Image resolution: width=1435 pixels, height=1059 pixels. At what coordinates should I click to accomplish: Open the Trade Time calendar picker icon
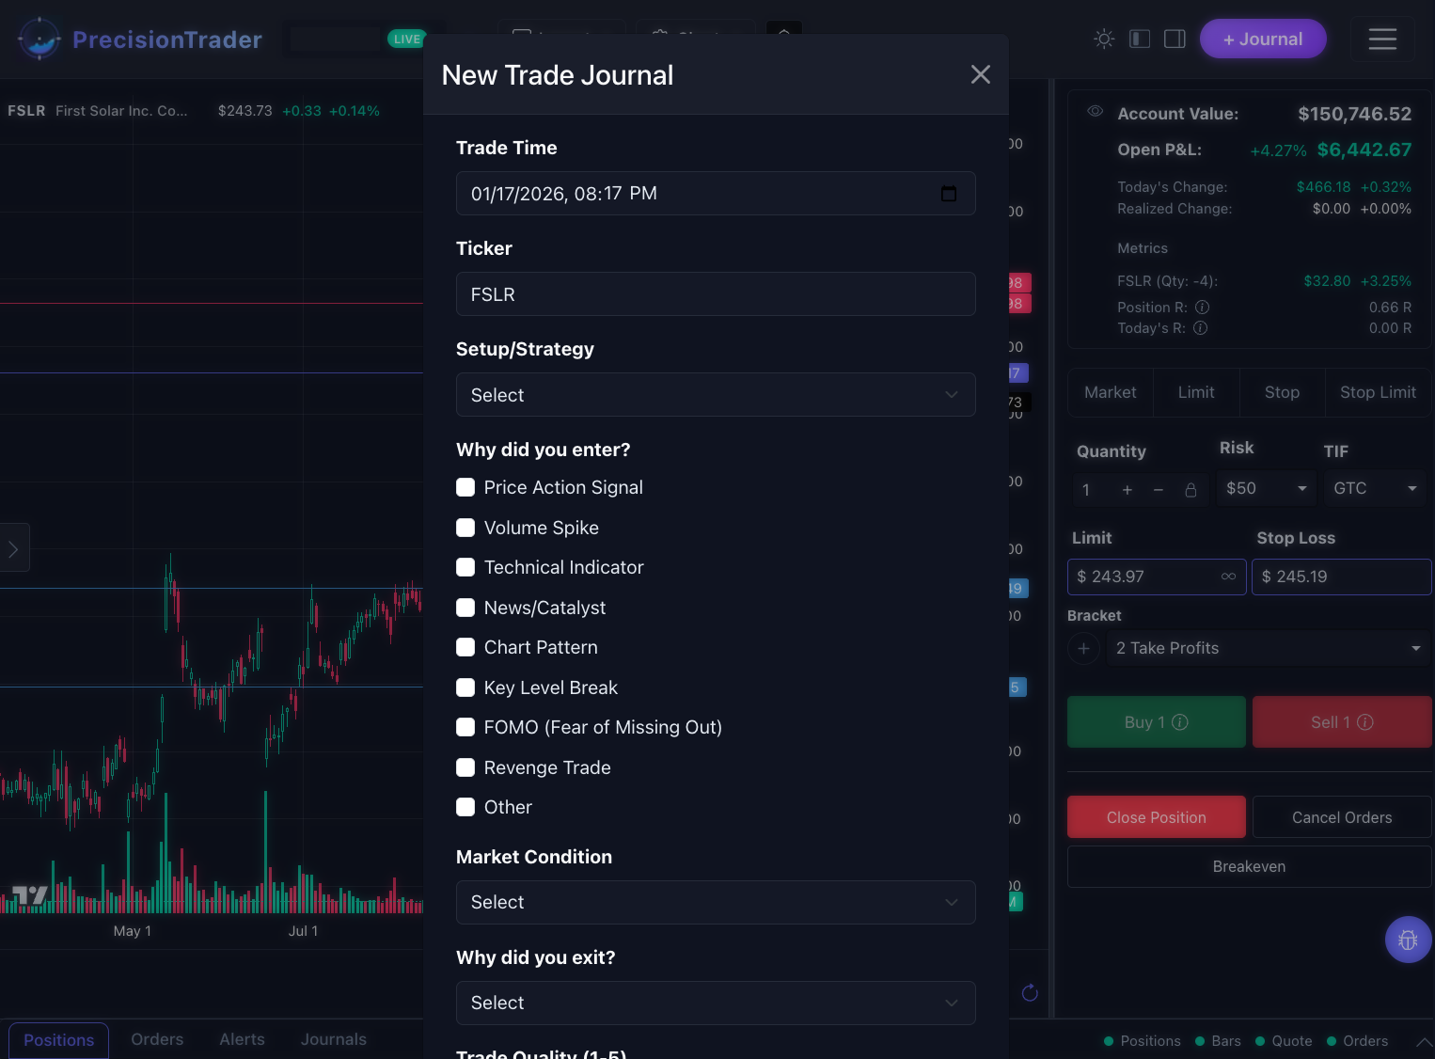(x=949, y=193)
